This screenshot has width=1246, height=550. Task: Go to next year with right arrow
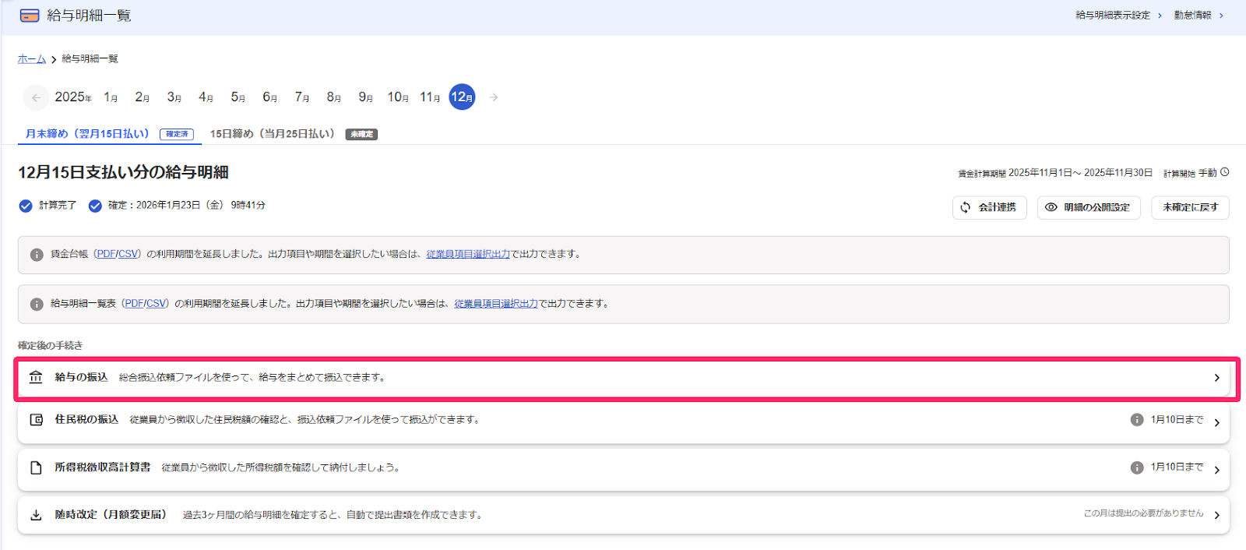(x=494, y=97)
